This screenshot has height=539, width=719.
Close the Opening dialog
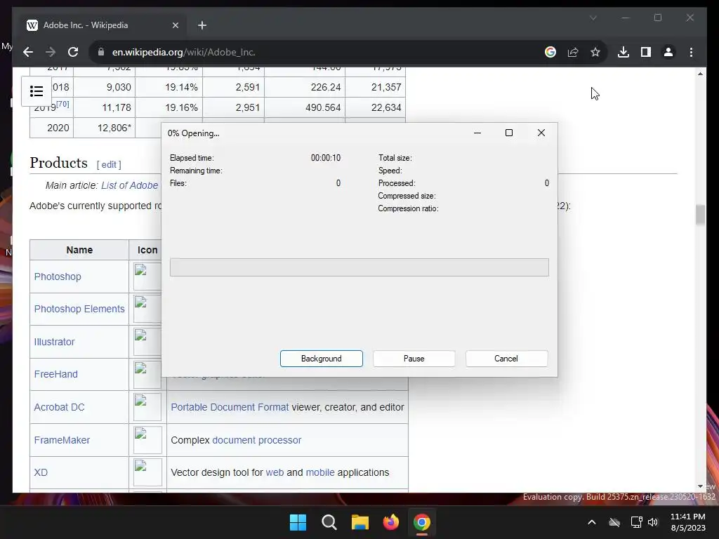541,133
